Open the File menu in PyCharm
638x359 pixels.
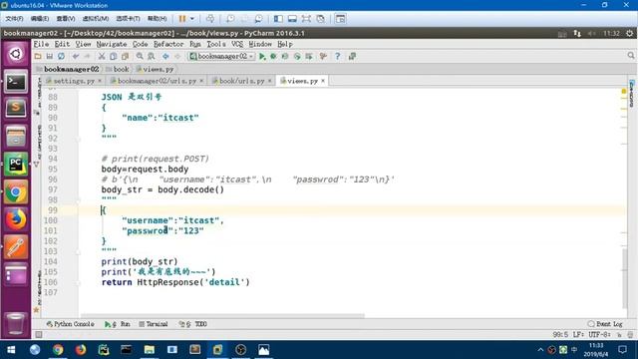coord(41,44)
